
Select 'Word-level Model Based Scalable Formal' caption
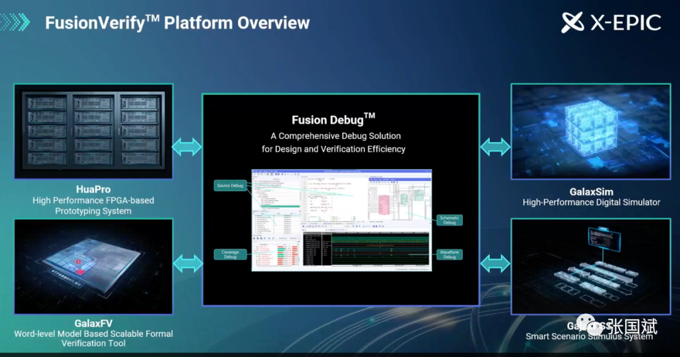94,334
